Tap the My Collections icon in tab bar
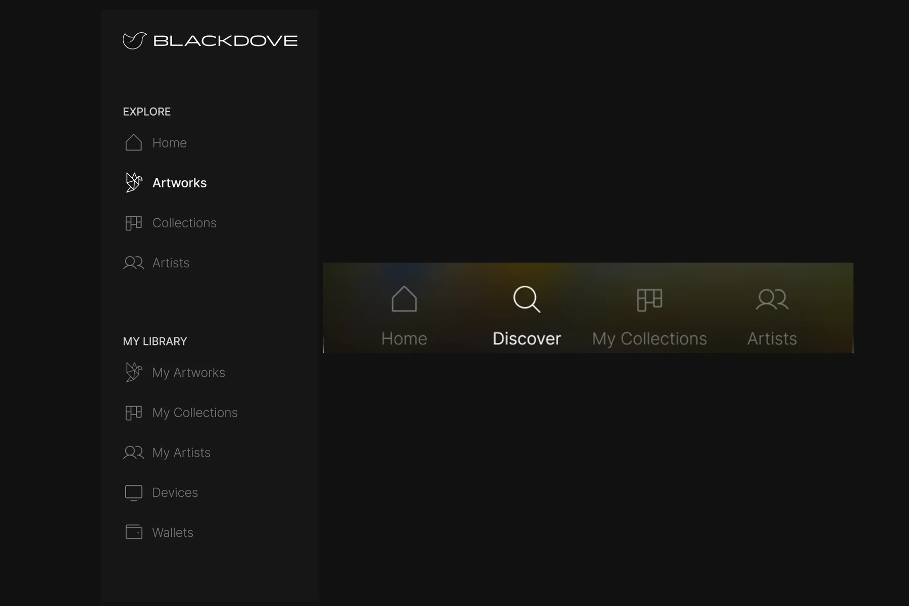The height and width of the screenshot is (606, 909). point(649,300)
